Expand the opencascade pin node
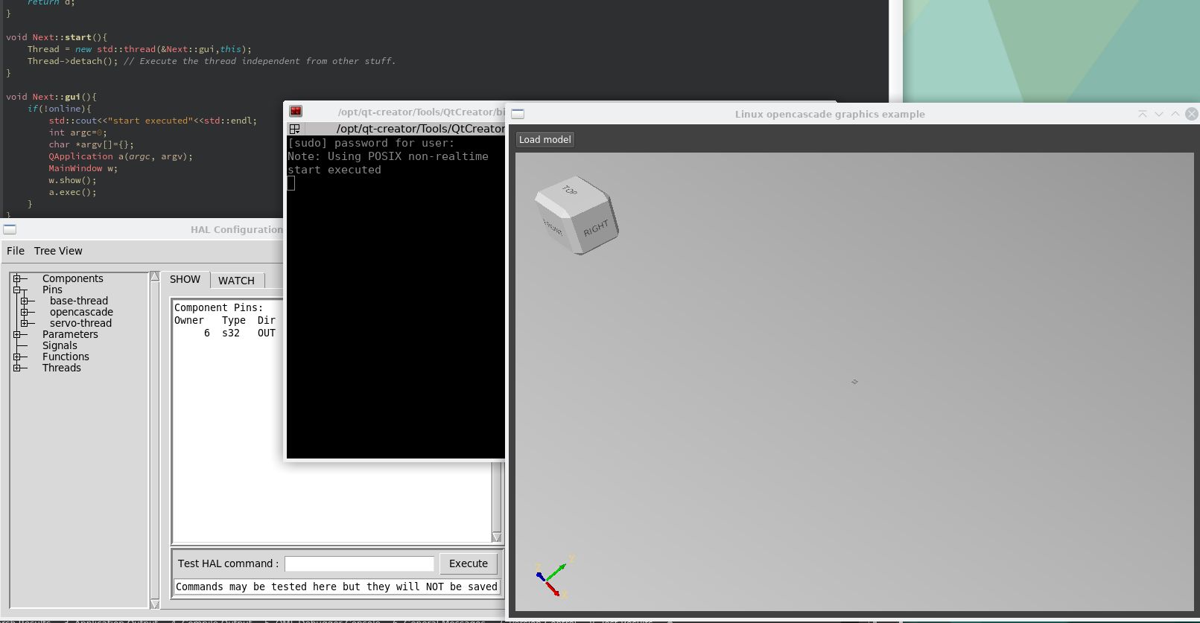This screenshot has height=623, width=1200. (x=25, y=313)
